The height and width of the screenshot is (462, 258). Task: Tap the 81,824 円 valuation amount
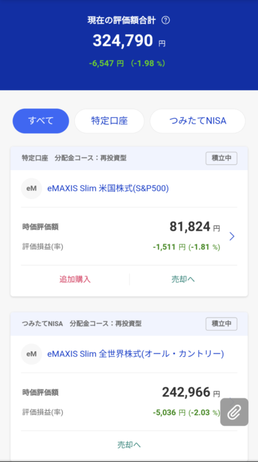(195, 227)
